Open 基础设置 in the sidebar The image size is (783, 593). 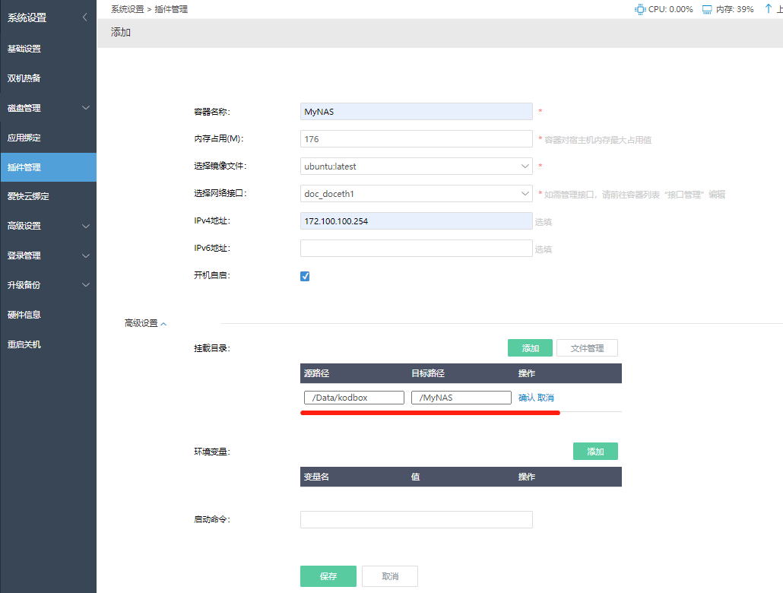(24, 49)
